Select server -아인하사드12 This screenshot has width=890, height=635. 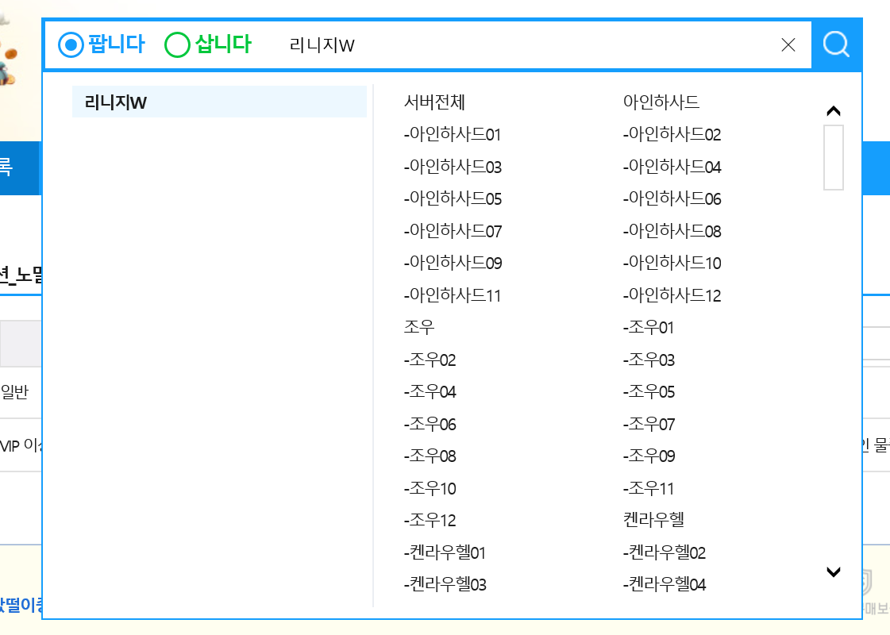672,295
